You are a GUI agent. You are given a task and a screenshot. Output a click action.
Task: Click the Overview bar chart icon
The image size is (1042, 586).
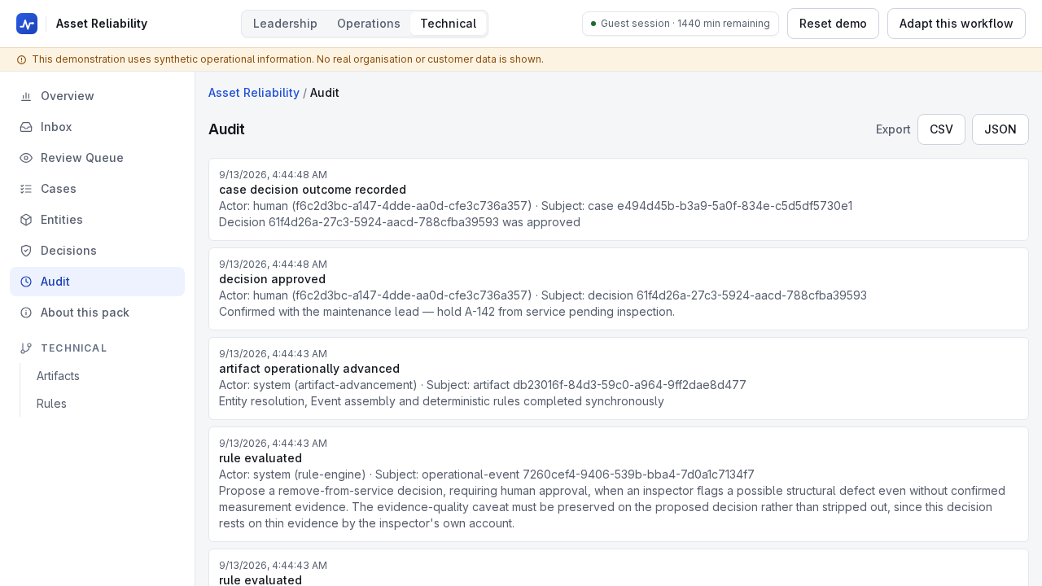pos(26,96)
